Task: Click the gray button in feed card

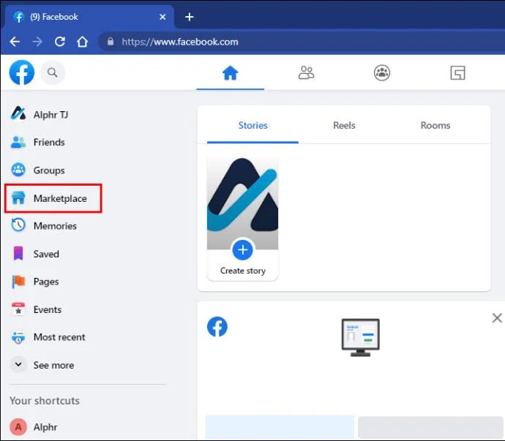Action: pyautogui.click(x=430, y=427)
